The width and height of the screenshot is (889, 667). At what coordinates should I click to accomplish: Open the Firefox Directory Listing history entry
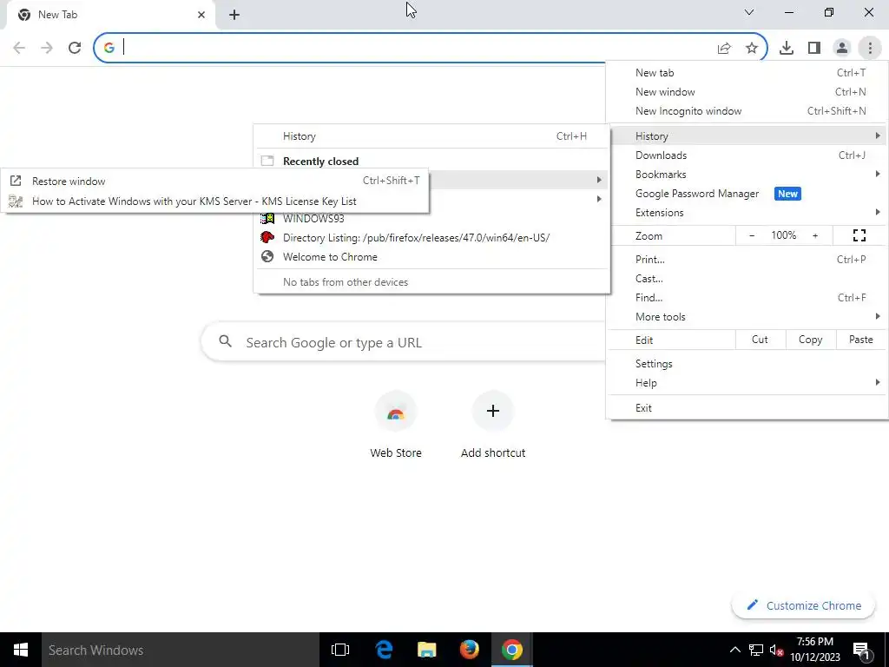pos(432,238)
